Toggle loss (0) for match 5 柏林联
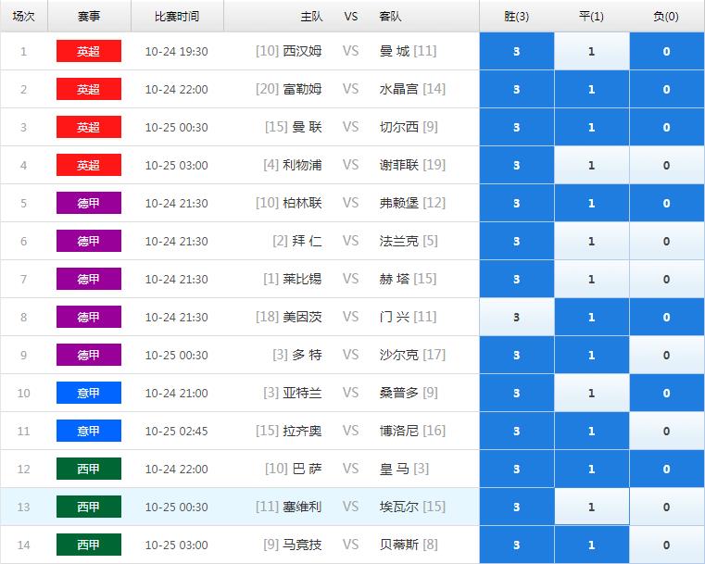This screenshot has width=705, height=564. 667,203
